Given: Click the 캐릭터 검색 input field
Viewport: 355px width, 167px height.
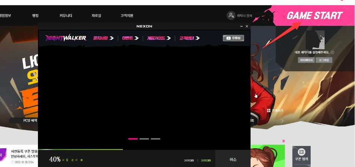Looking at the screenshot, I should pyautogui.click(x=244, y=16).
